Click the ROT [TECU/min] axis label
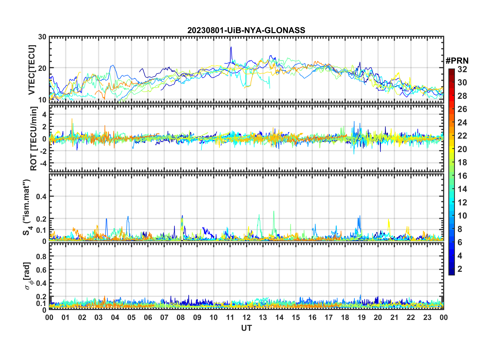The width and height of the screenshot is (493, 344). [34, 138]
